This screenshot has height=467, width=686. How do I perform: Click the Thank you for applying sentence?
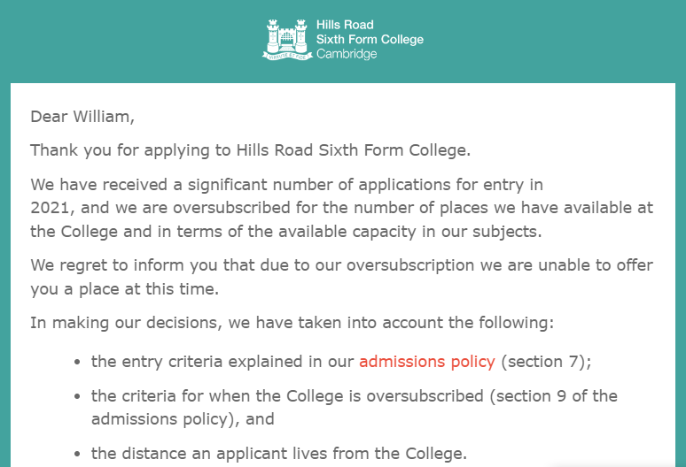[250, 149]
